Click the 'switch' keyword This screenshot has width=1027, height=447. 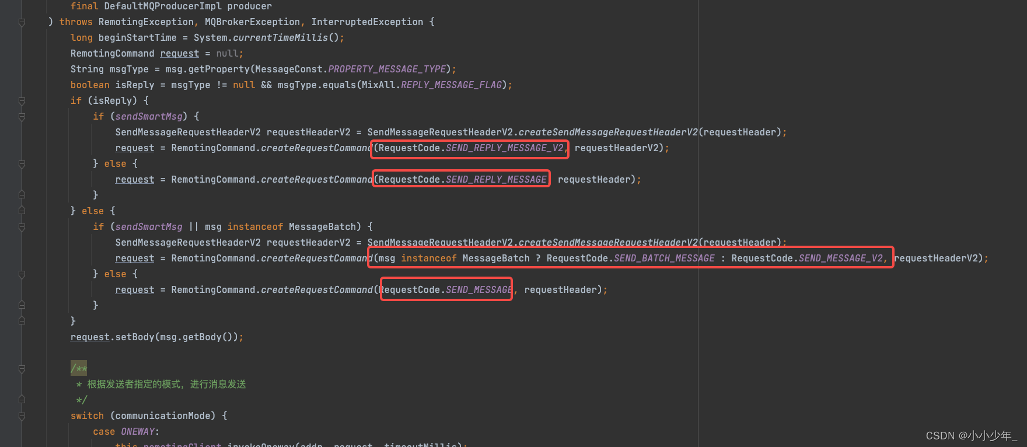click(x=87, y=416)
